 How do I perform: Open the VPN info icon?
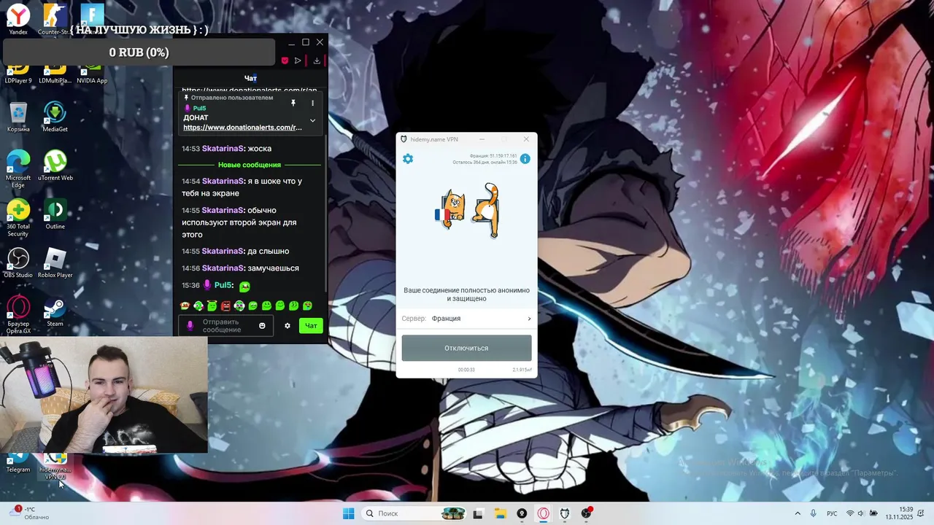tap(525, 159)
